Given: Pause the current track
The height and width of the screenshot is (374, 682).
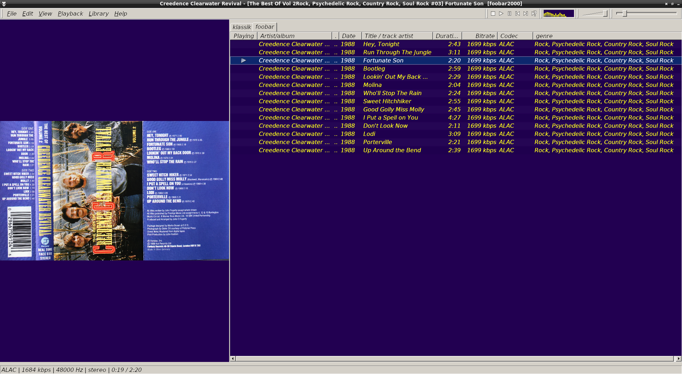Looking at the screenshot, I should click(x=509, y=13).
